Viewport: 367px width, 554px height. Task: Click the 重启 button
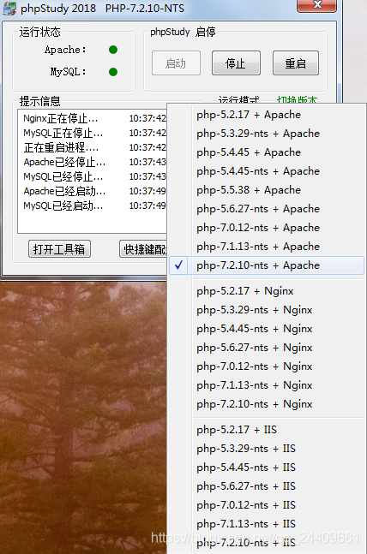[x=296, y=63]
